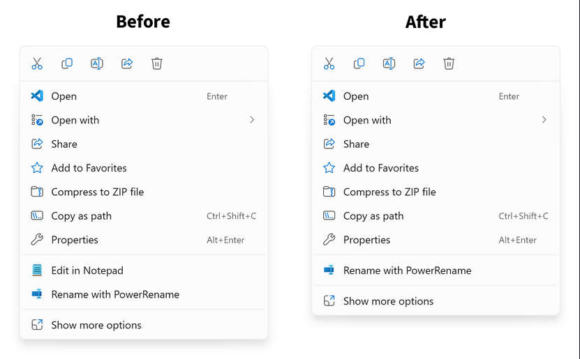Click Rename icon in After menu toolbar
The width and height of the screenshot is (580, 359).
(x=389, y=63)
